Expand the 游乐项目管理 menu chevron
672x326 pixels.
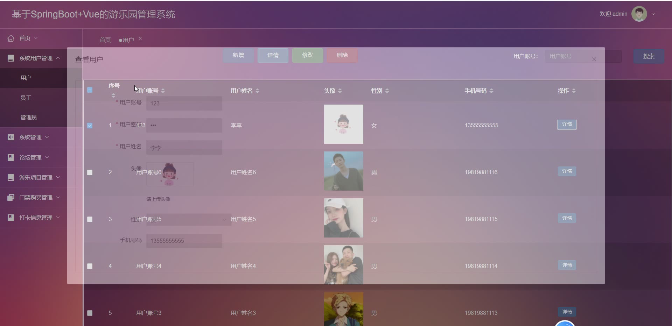58,177
